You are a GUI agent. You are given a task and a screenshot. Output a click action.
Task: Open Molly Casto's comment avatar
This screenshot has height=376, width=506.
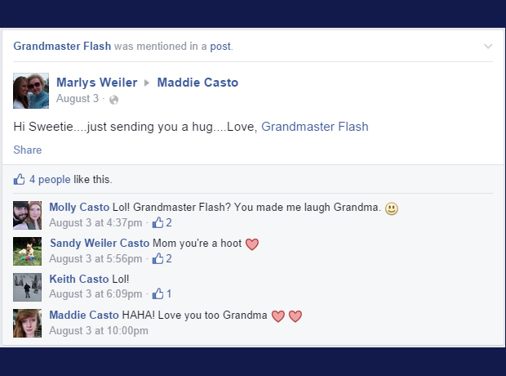[28, 215]
